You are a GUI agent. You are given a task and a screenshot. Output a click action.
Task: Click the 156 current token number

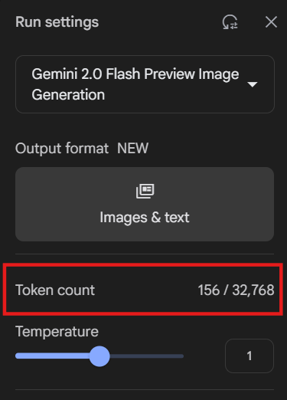pos(209,290)
